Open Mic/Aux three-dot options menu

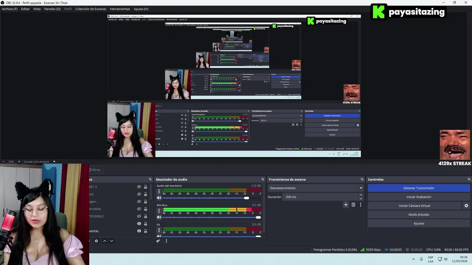[x=159, y=211]
